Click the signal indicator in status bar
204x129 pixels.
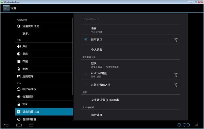(196, 125)
